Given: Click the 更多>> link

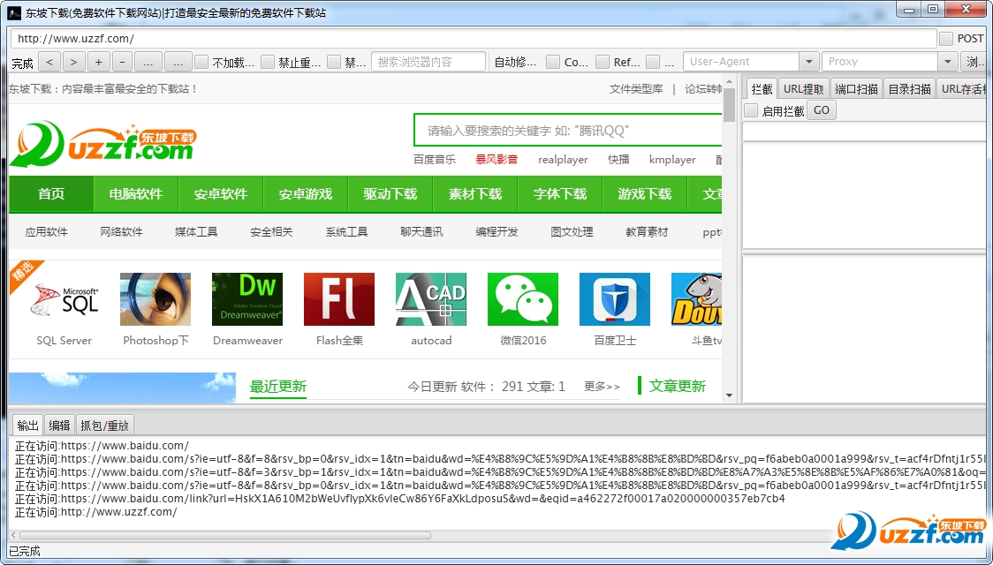Looking at the screenshot, I should click(x=602, y=387).
